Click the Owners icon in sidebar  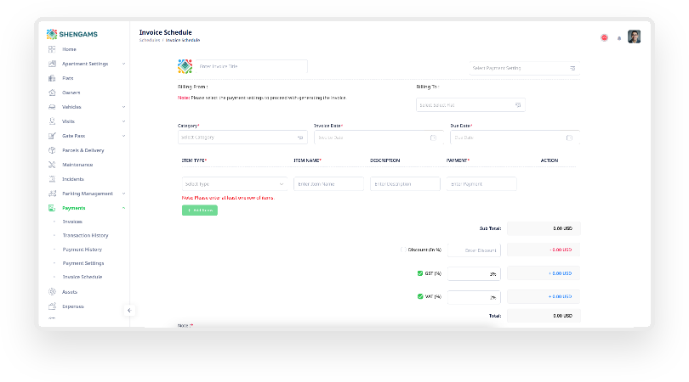tap(52, 93)
